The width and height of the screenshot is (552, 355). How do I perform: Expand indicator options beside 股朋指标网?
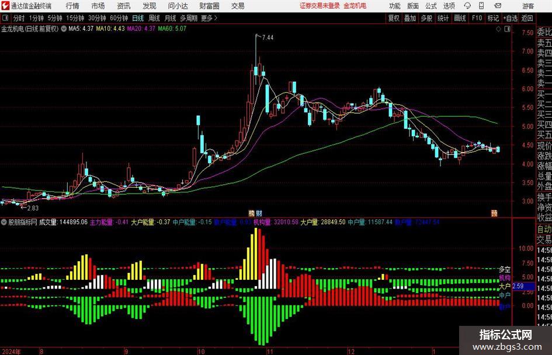tap(4, 222)
